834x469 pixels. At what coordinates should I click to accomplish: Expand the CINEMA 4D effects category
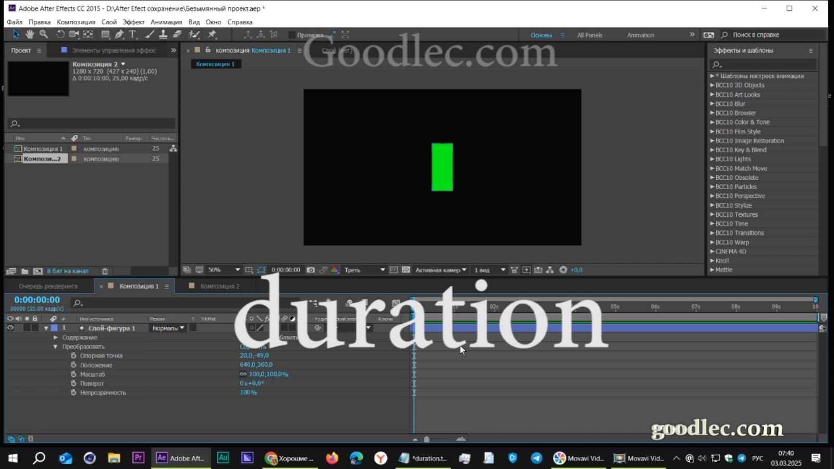coord(712,251)
